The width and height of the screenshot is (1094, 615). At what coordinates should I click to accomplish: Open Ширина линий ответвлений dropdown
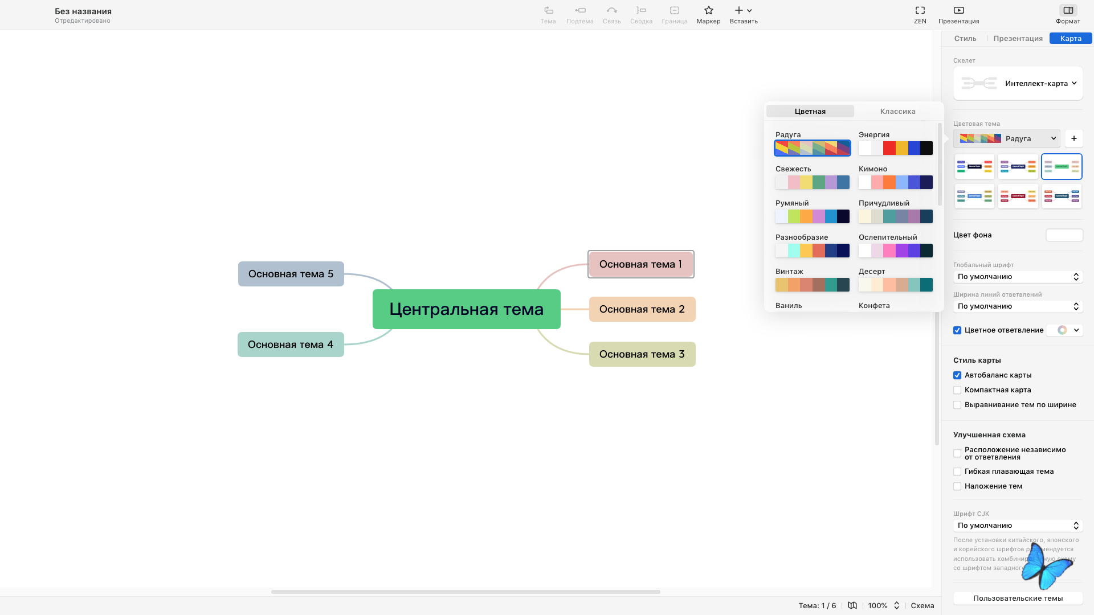tap(1018, 306)
